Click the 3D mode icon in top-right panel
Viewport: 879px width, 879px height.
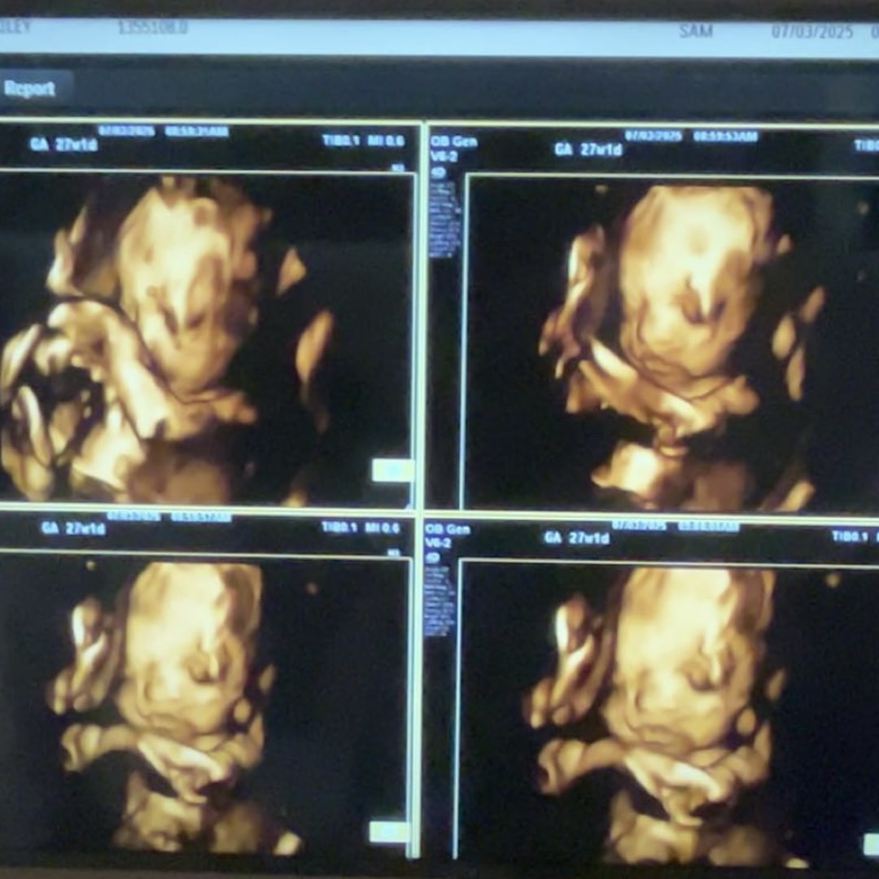point(438,173)
